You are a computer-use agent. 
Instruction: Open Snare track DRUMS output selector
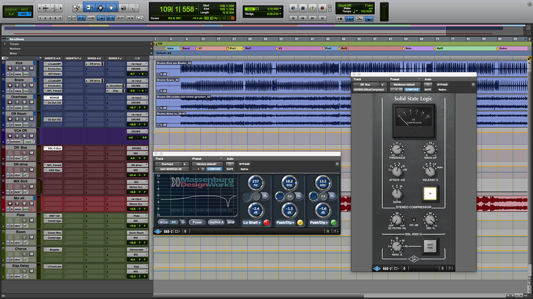click(x=137, y=86)
